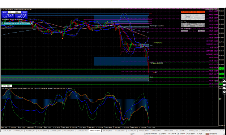Click the ADR High (d1) label
The image size is (226, 135).
click(157, 43)
